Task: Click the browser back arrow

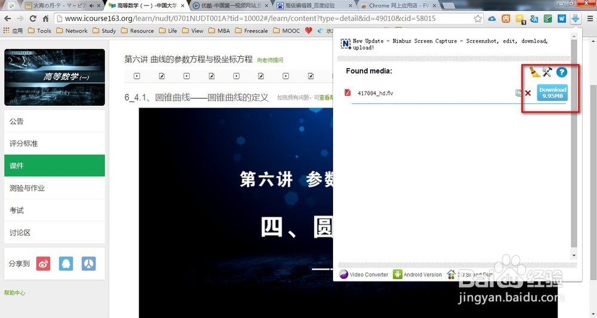Action: [x=8, y=19]
